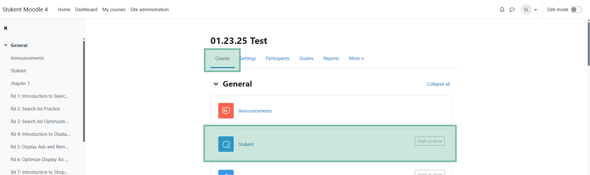Open Rd 1: Introduction to Search in sidebar
This screenshot has height=175, width=590.
[40, 96]
